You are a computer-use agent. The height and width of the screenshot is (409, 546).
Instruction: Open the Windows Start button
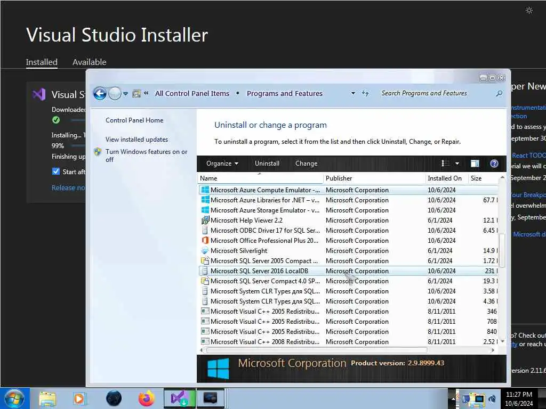pos(14,398)
